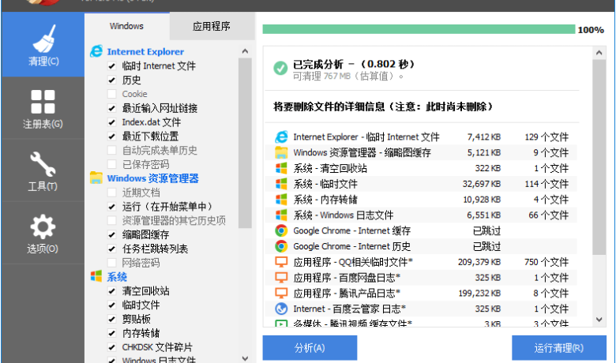Screen dimensions: 616x363
Task: Toggle 最近下载位置 checkbox
Action: coord(112,137)
